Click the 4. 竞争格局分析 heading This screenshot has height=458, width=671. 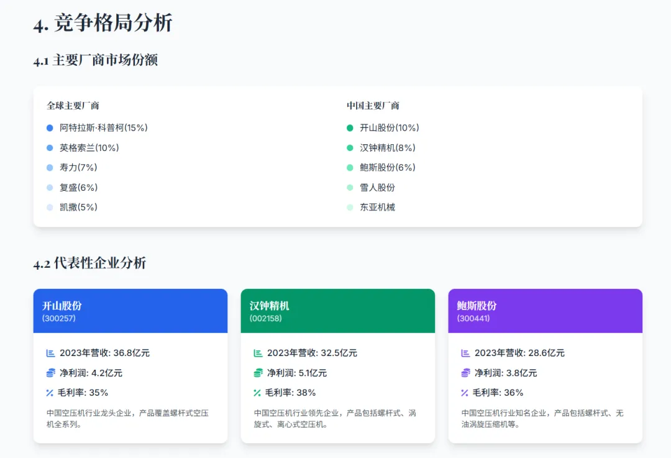click(103, 23)
